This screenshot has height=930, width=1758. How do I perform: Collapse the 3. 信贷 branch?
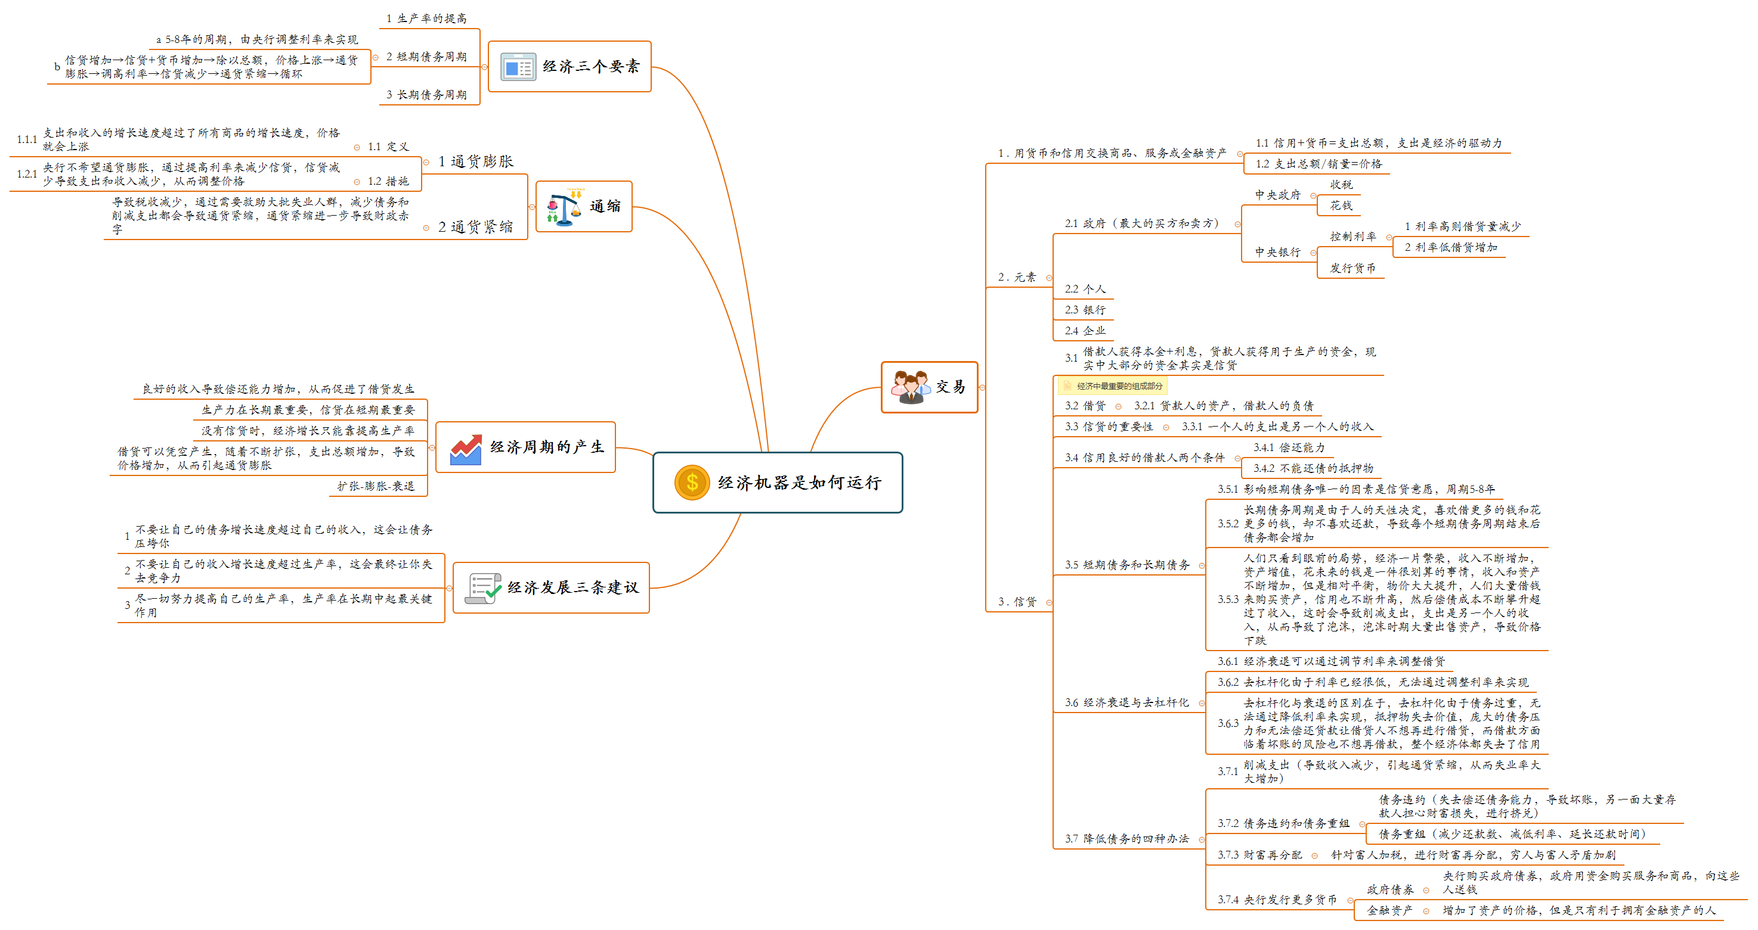[1049, 602]
